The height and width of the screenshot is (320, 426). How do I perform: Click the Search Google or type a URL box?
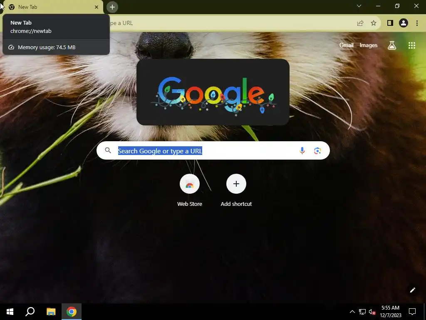pyautogui.click(x=213, y=150)
